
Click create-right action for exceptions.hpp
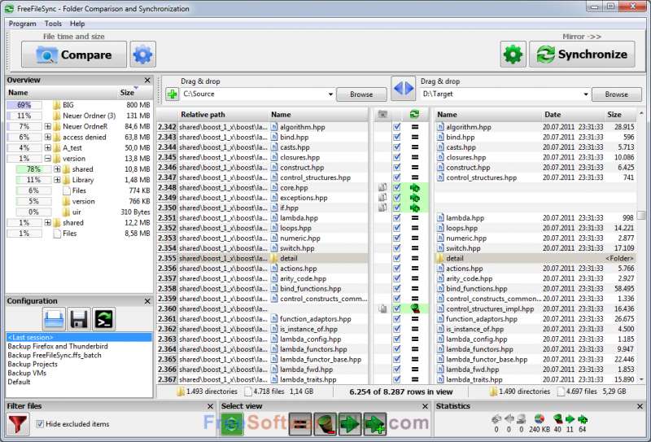[x=414, y=198]
